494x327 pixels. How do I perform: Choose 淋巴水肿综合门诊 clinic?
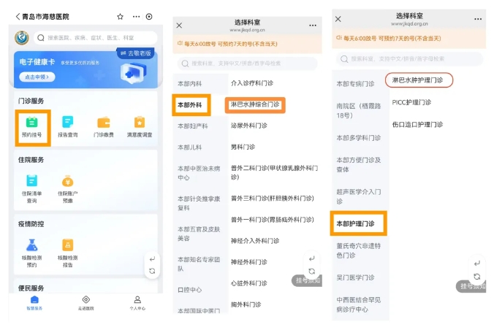coord(255,104)
